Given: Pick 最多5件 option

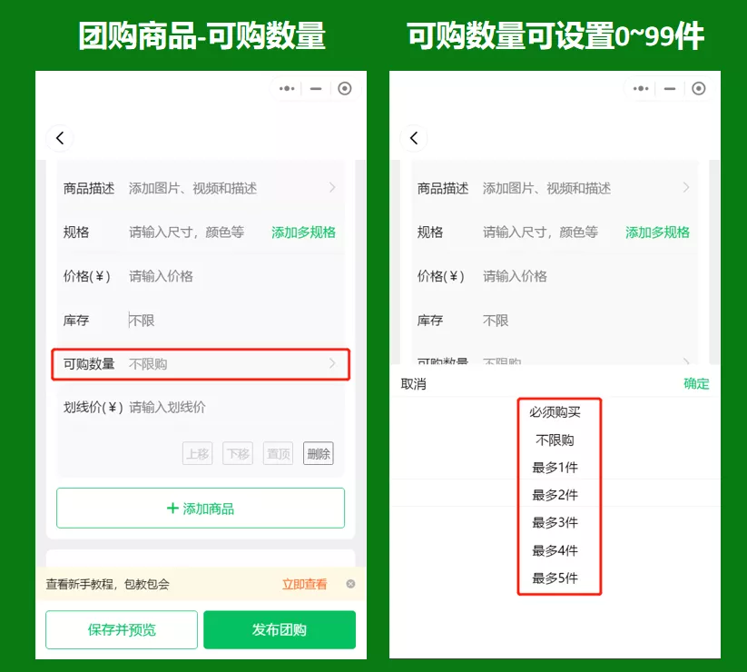Looking at the screenshot, I should pos(555,578).
